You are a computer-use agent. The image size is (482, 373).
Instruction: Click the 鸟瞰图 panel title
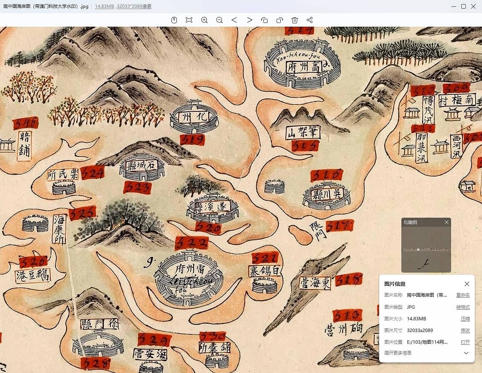pos(410,222)
